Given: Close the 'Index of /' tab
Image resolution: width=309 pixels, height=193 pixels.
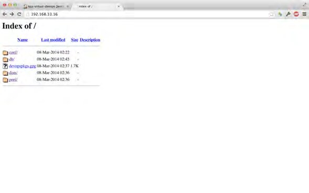Looking at the screenshot, I should tap(119, 6).
